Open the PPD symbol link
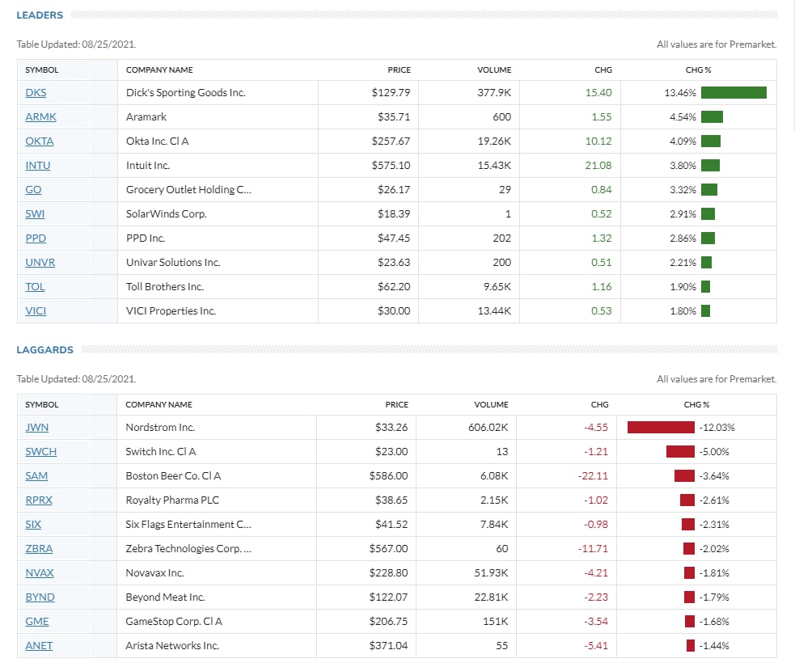 click(36, 239)
